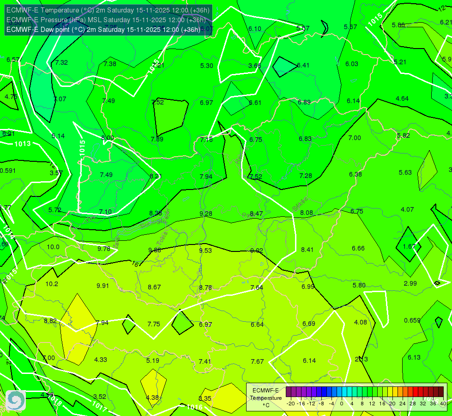
Task: Click the dew point value 7.41
Action: [x=205, y=361]
